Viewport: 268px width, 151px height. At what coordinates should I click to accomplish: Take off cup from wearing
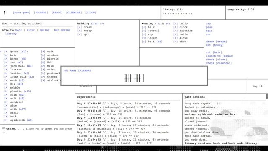click(x=144, y=34)
